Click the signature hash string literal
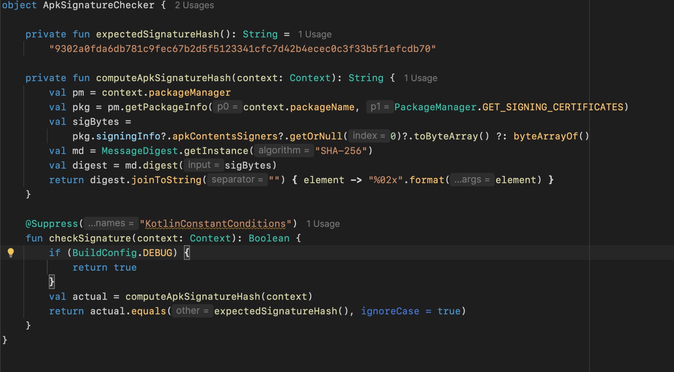Screen dimensions: 674x372 click(x=242, y=49)
